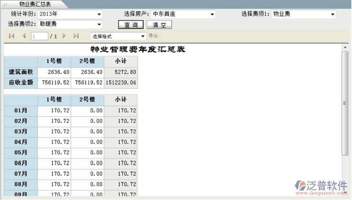Click scrollbar up arrow at top
Viewport: 352px width, 200px height.
coord(345,47)
